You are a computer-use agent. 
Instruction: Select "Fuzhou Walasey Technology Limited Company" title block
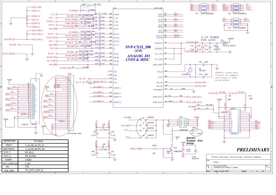(x=236, y=157)
